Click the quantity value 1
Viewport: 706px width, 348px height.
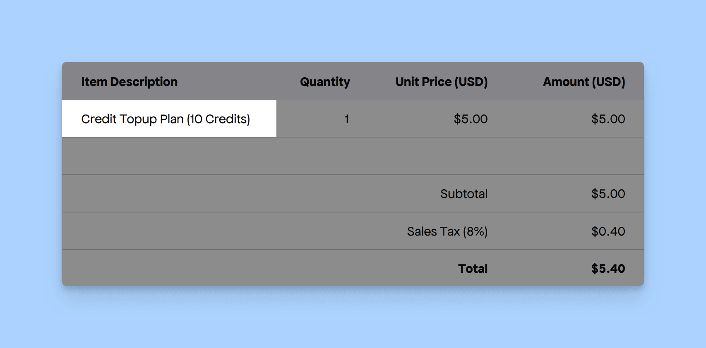pyautogui.click(x=346, y=119)
